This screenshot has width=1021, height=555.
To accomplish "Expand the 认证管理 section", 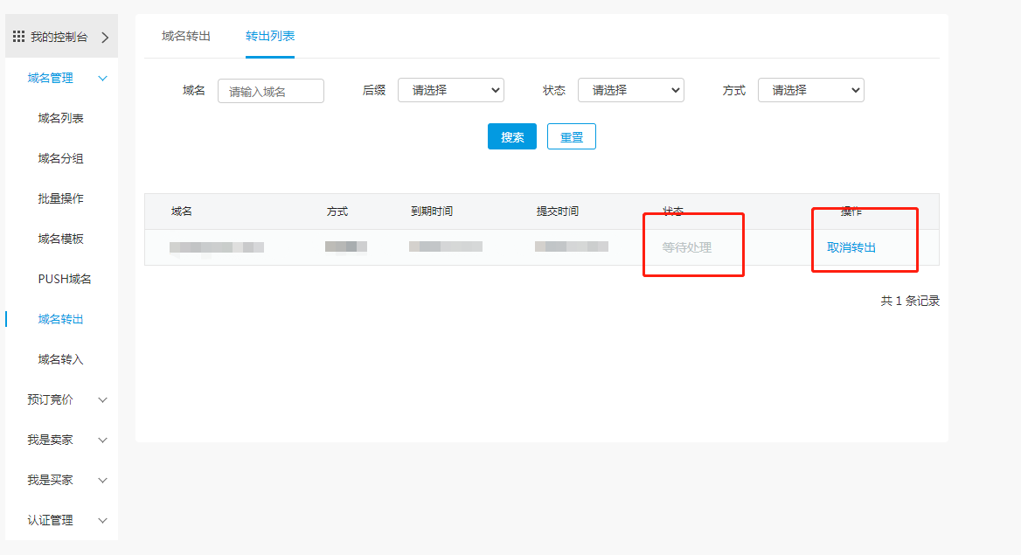I will [x=102, y=521].
